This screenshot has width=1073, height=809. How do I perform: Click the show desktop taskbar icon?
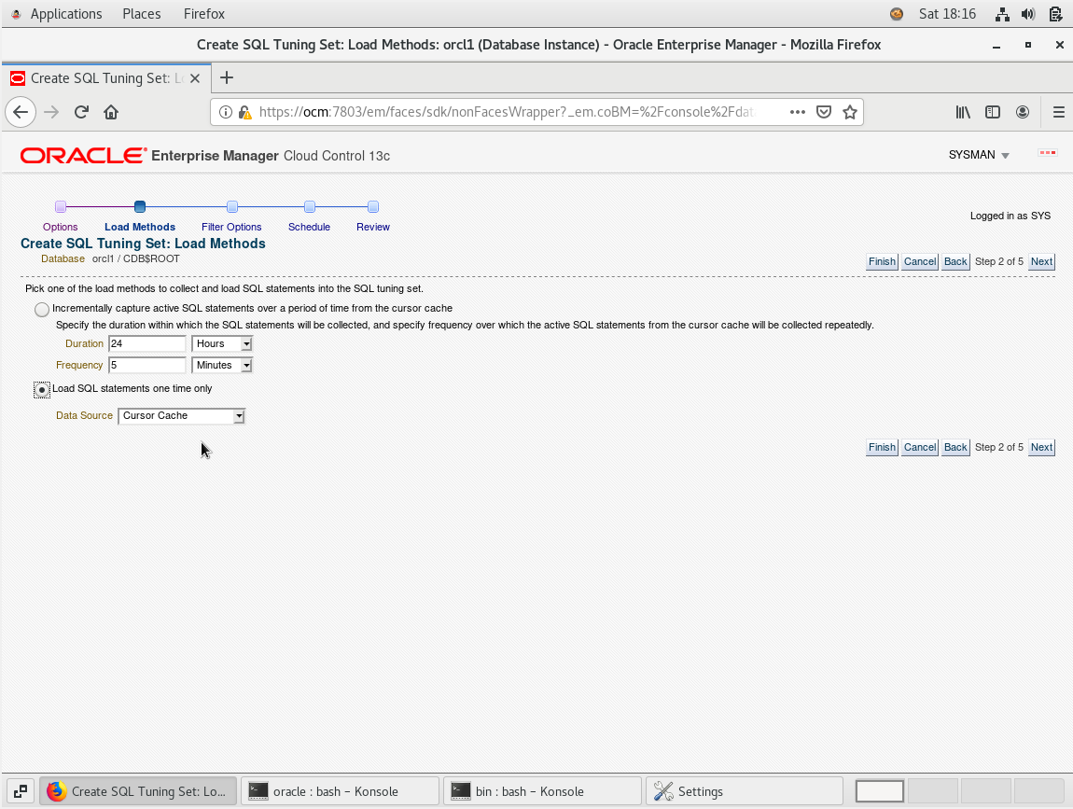coord(21,791)
